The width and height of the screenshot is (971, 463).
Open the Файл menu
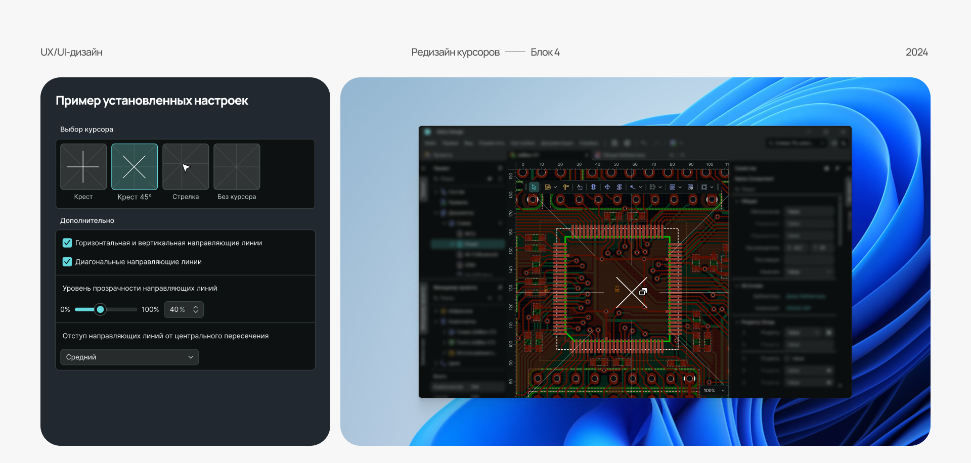point(431,143)
